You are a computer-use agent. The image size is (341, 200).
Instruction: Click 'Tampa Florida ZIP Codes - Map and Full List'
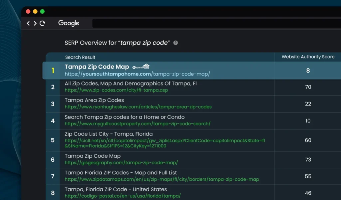(121, 173)
